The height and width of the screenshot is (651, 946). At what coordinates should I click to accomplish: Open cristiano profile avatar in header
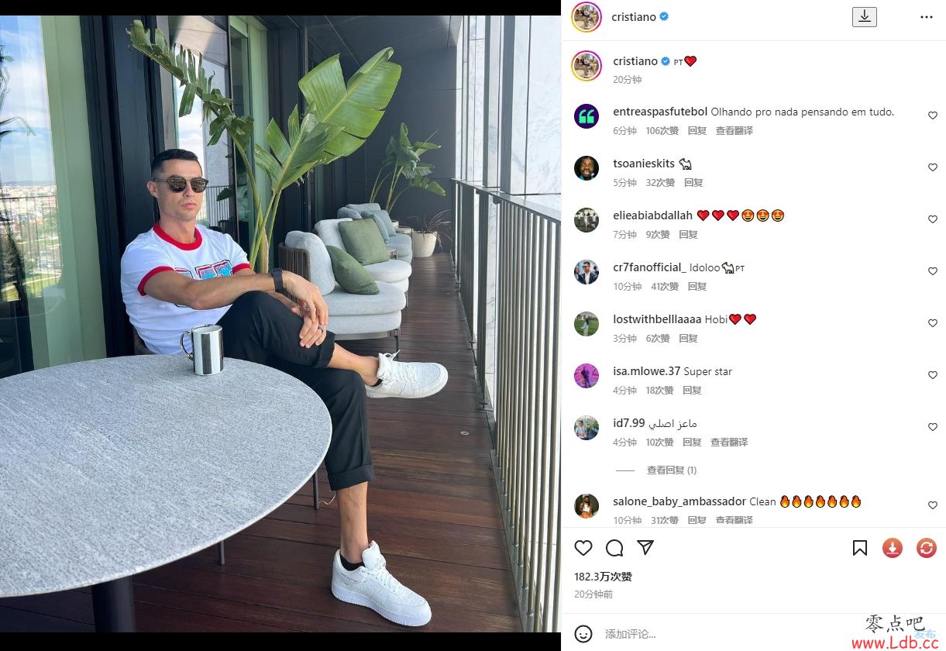tap(587, 16)
